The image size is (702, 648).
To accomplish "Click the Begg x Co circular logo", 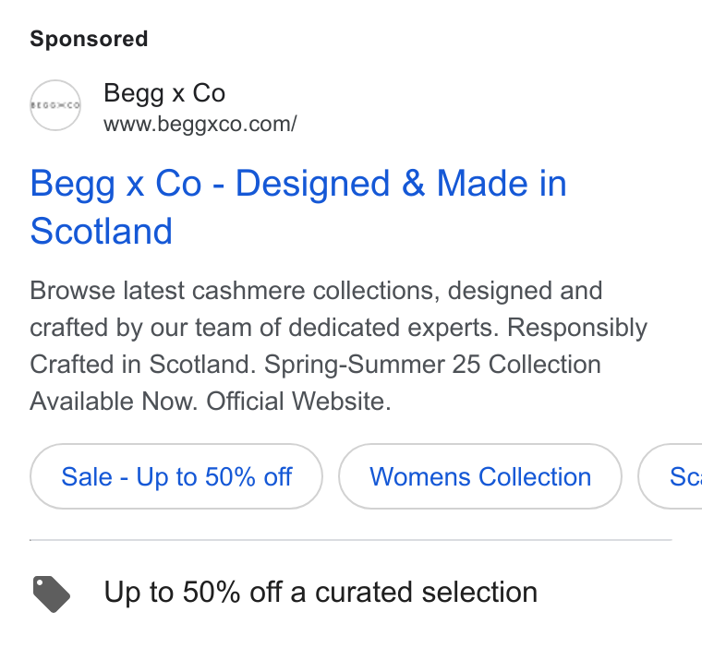I will tap(55, 105).
